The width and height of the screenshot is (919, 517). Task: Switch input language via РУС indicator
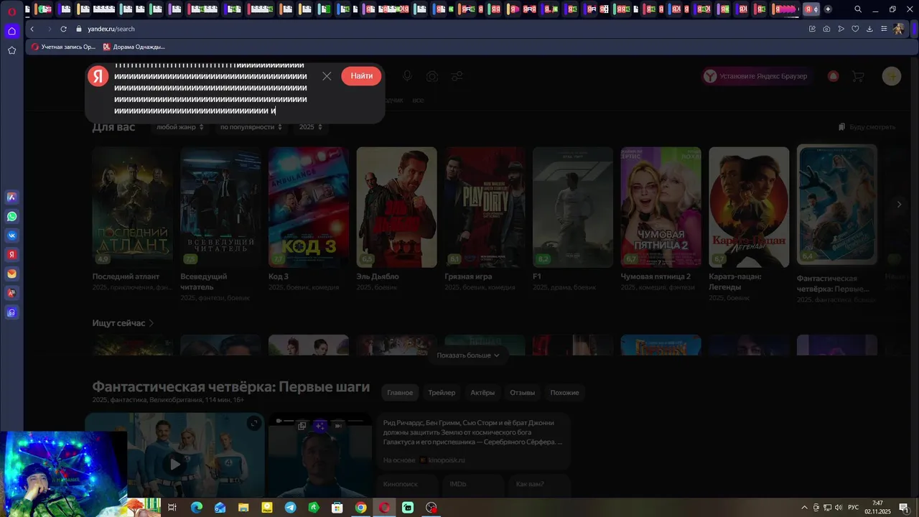[x=853, y=508]
